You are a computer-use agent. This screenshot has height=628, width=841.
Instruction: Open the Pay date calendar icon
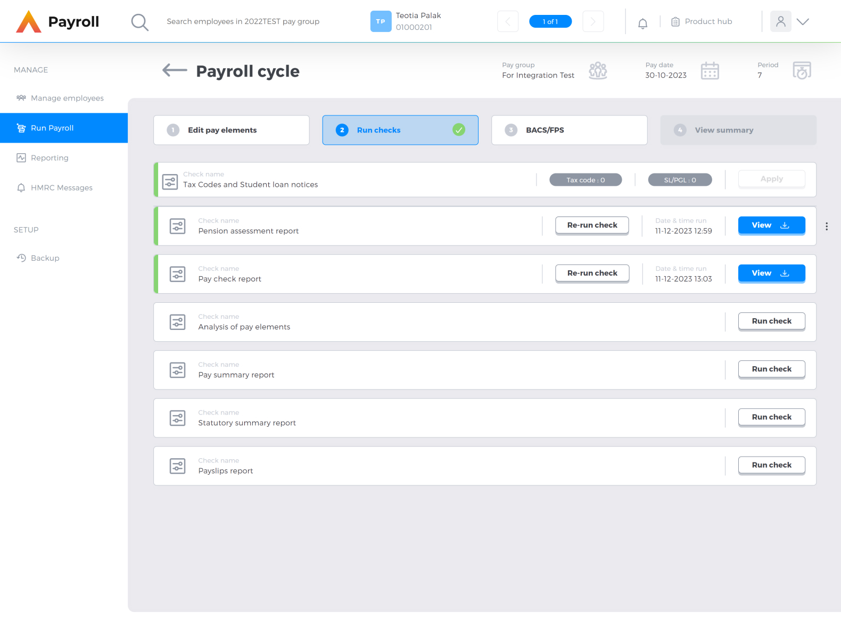pos(710,70)
